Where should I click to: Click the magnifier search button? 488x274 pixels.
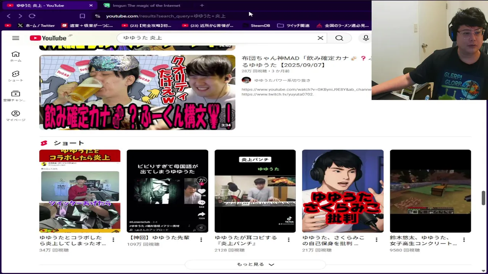pos(339,38)
